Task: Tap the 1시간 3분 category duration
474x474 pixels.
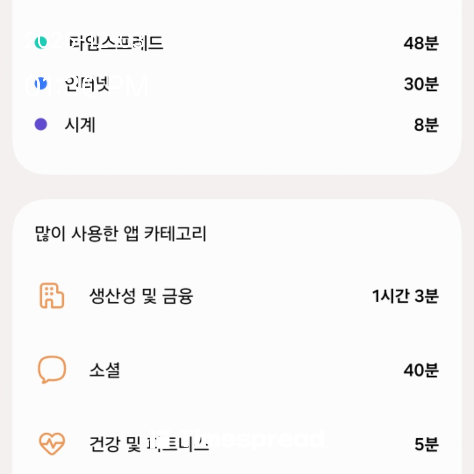Action: click(x=405, y=296)
